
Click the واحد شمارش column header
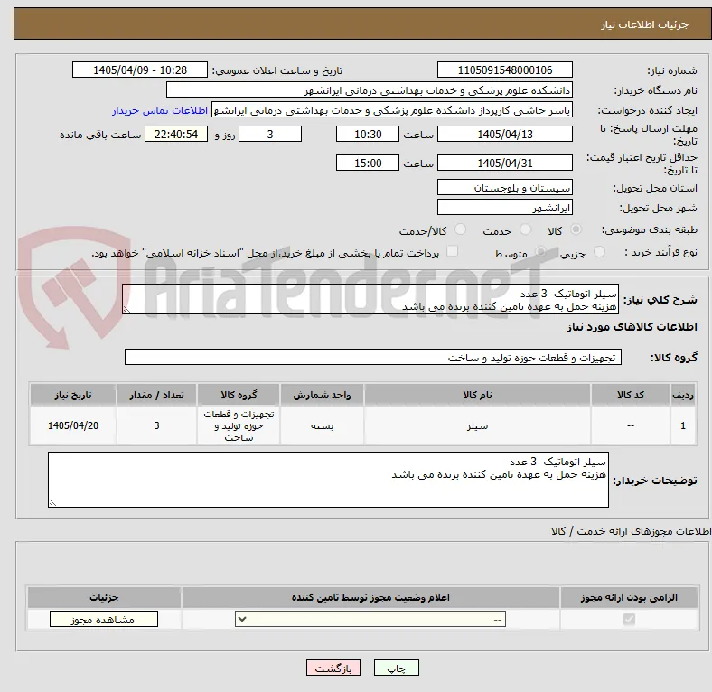pyautogui.click(x=322, y=395)
